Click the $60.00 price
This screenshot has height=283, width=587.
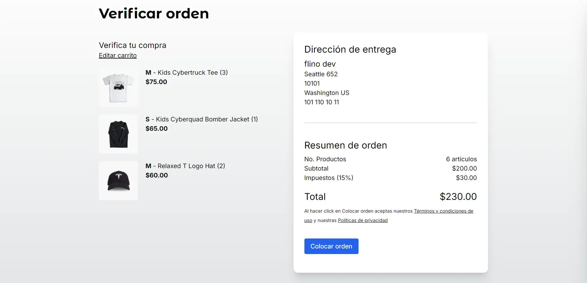[x=157, y=175]
